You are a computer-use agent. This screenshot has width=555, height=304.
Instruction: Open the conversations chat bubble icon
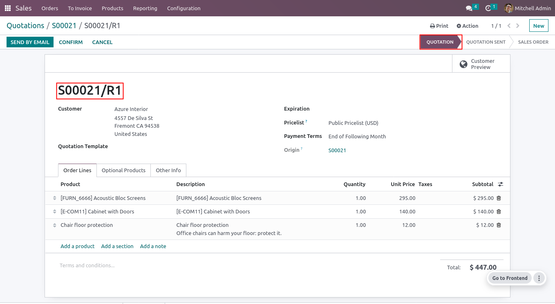[x=469, y=8]
